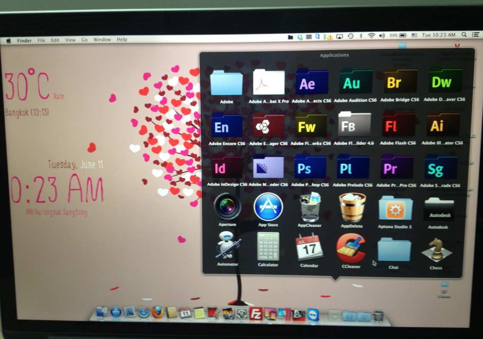Open the Calculator app
483x339 pixels.
(x=268, y=247)
